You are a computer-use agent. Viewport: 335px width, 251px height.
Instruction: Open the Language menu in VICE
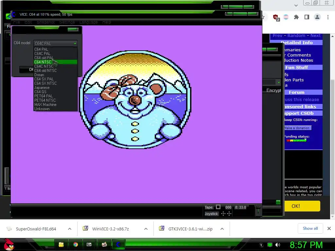point(88,22)
